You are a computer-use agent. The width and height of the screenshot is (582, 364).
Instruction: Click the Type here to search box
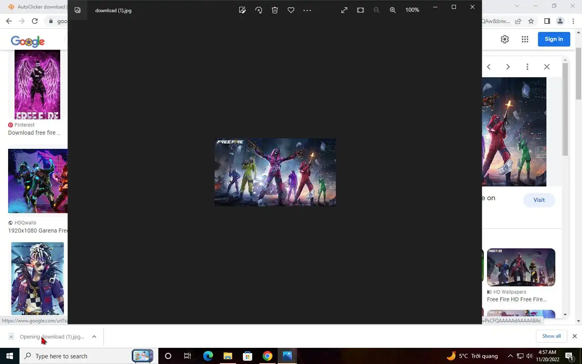89,356
